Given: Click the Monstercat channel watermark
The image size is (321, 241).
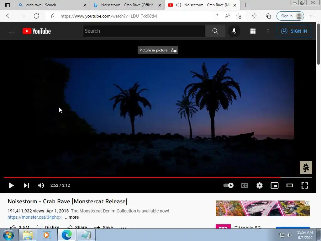Looking at the screenshot, I should tap(306, 168).
